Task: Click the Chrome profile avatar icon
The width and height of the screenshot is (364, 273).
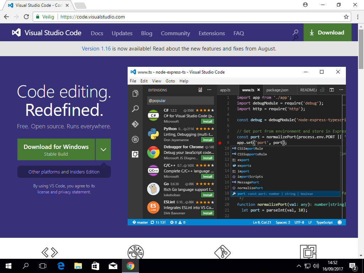Action: coord(305,5)
